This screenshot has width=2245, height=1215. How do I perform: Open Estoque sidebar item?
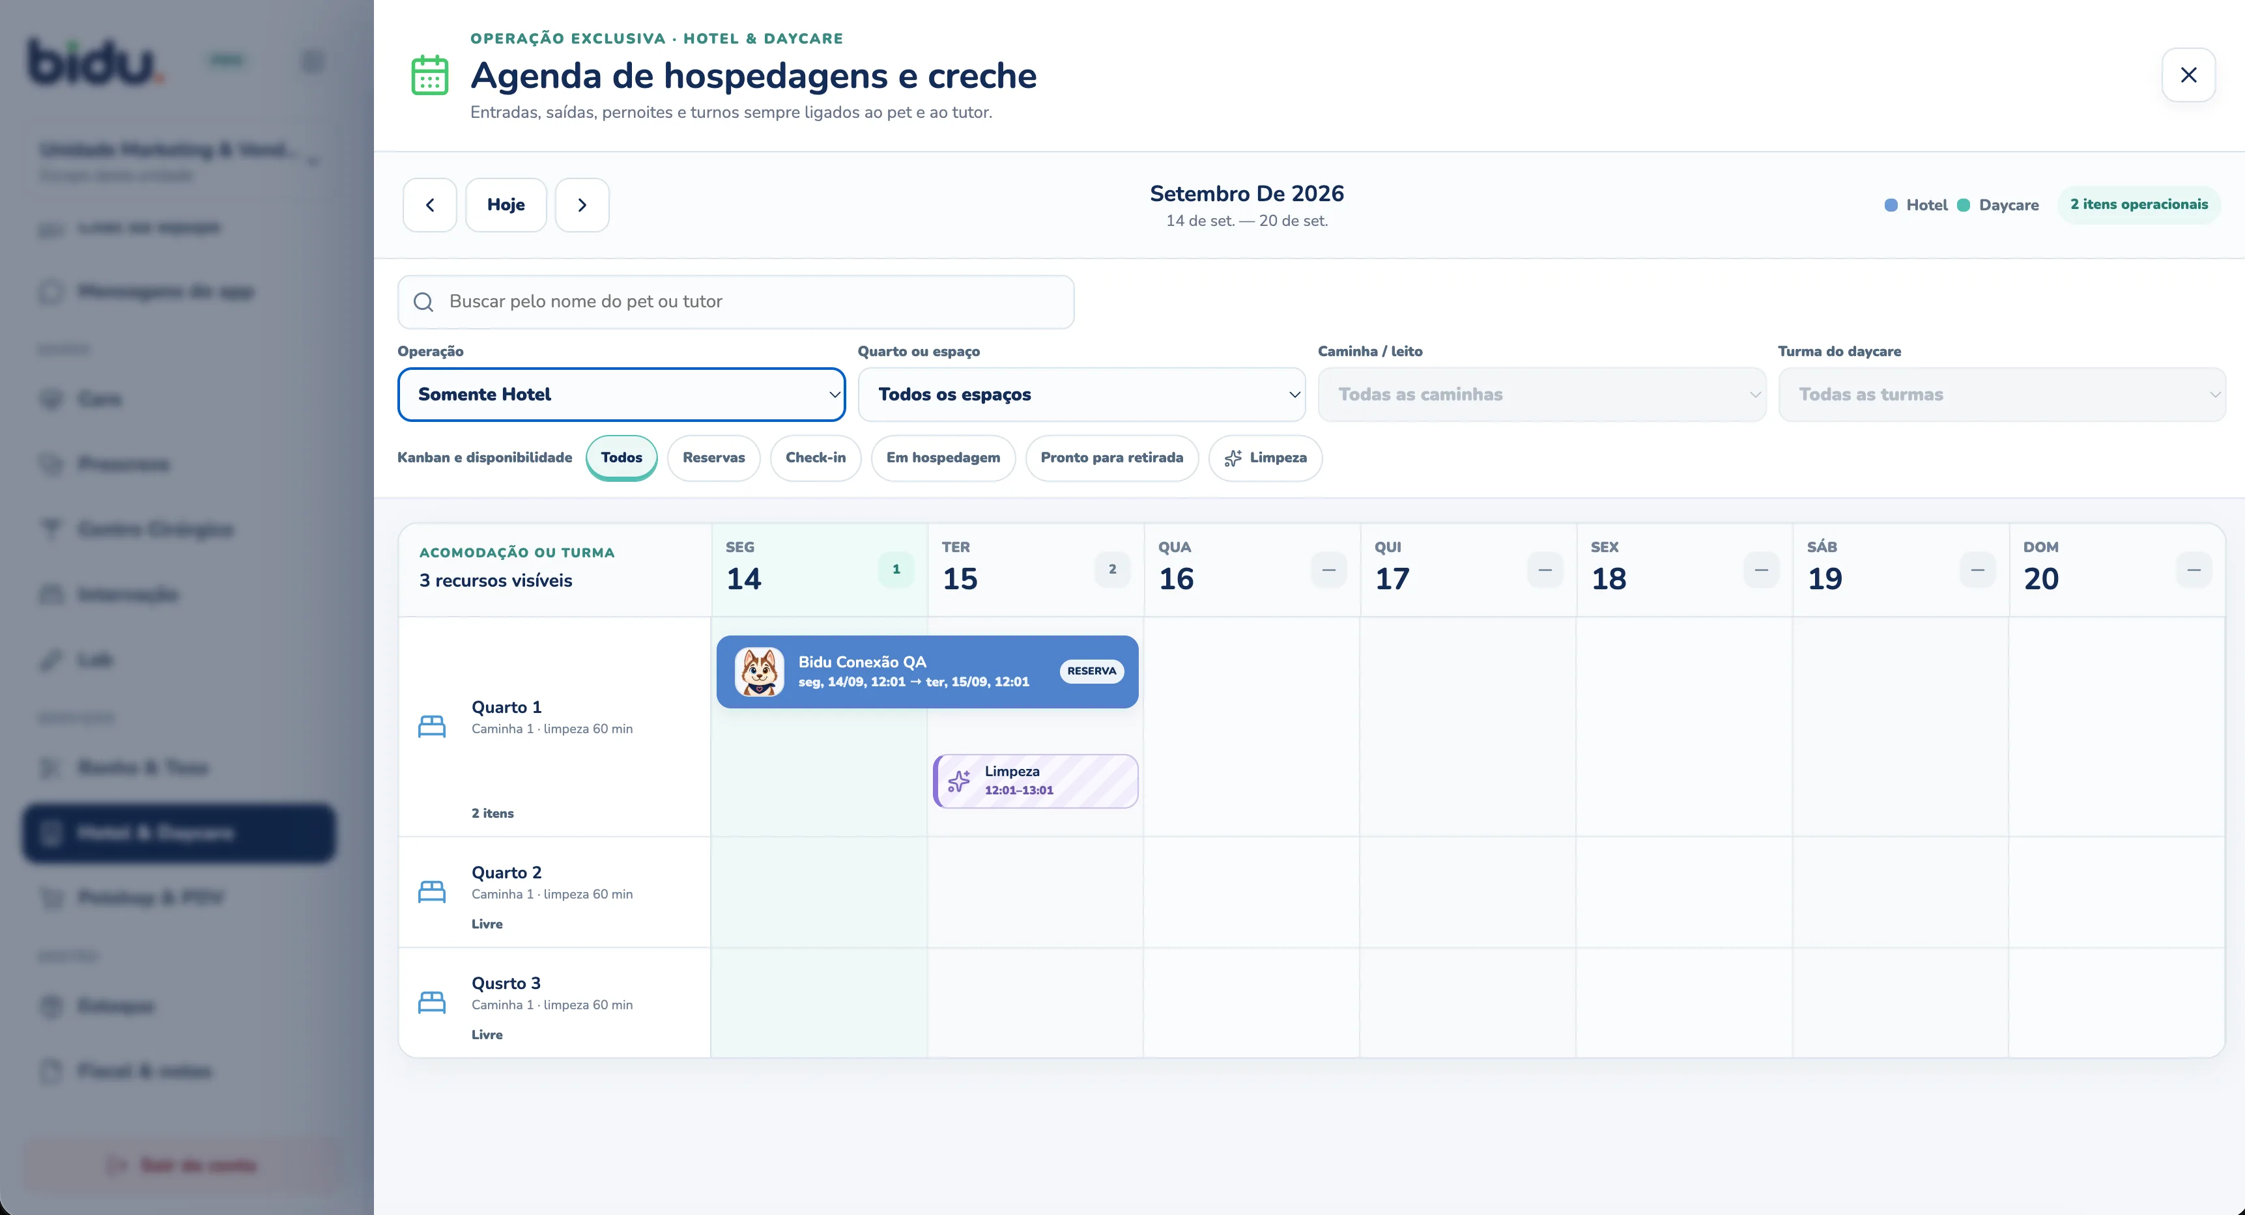(x=179, y=1007)
